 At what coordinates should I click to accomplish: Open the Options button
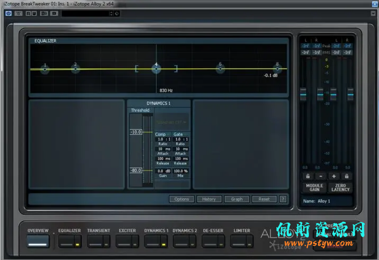(x=181, y=199)
